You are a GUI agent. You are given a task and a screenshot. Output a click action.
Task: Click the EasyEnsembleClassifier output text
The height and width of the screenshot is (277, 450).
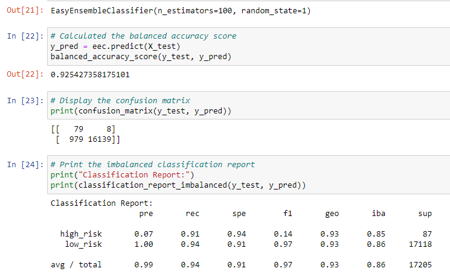point(181,11)
